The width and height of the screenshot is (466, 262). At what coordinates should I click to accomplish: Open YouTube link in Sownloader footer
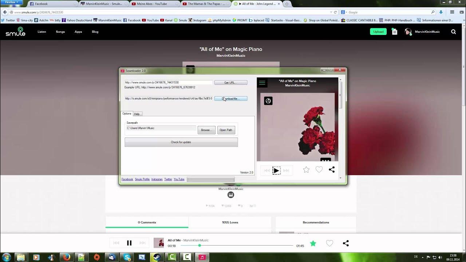[179, 179]
